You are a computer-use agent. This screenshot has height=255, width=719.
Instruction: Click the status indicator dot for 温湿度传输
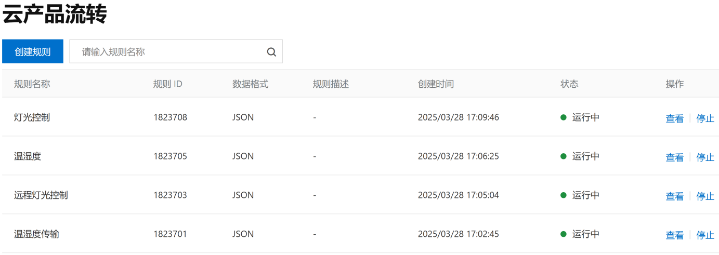[563, 234]
